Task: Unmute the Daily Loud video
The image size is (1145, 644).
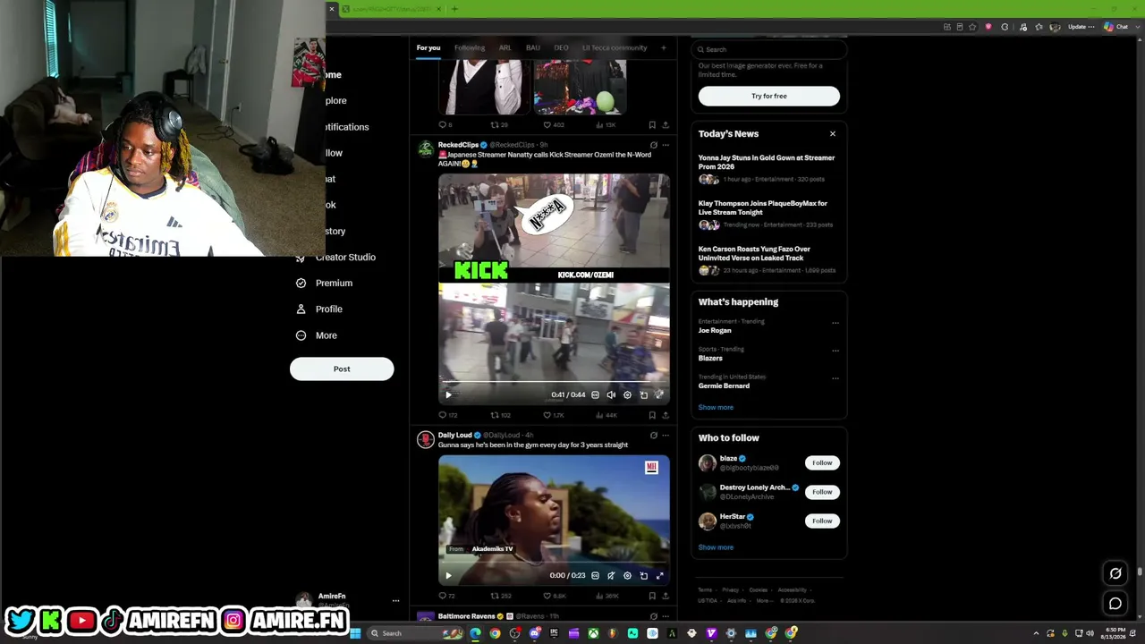Action: pyautogui.click(x=611, y=575)
